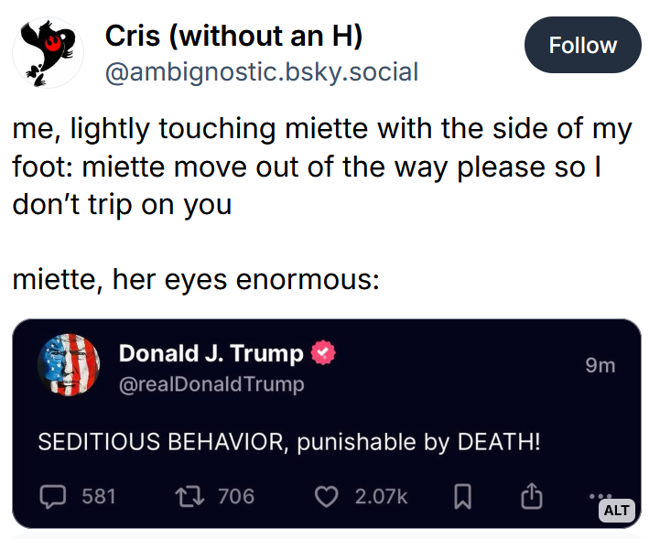Click the ALT badge on the image
This screenshot has height=539, width=649.
(616, 510)
